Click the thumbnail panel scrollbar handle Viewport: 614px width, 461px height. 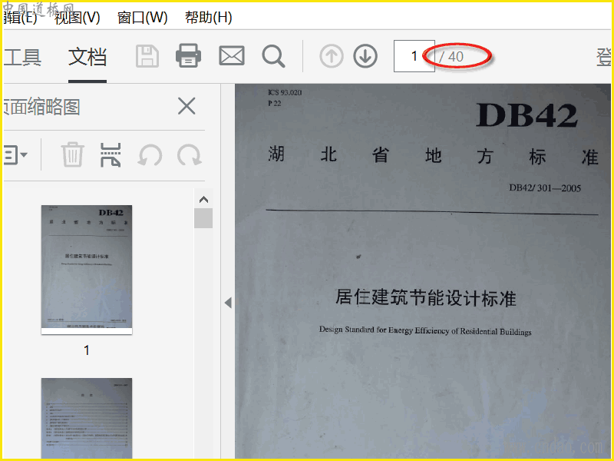[203, 218]
